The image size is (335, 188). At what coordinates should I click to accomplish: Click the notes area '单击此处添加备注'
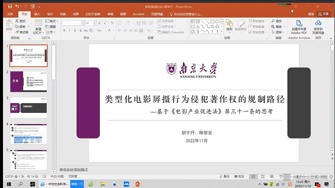click(x=74, y=170)
